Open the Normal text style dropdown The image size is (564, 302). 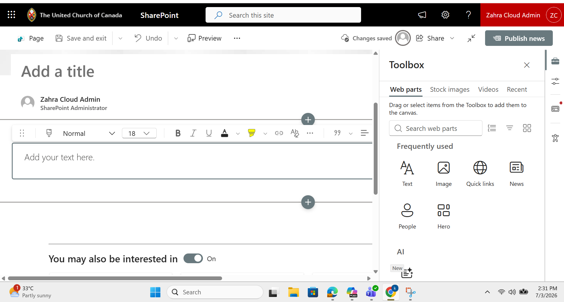(x=89, y=133)
